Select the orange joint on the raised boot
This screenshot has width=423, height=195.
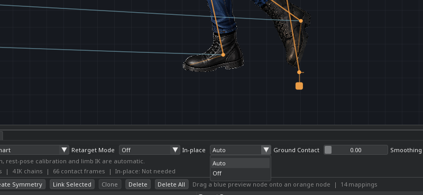coord(301,21)
